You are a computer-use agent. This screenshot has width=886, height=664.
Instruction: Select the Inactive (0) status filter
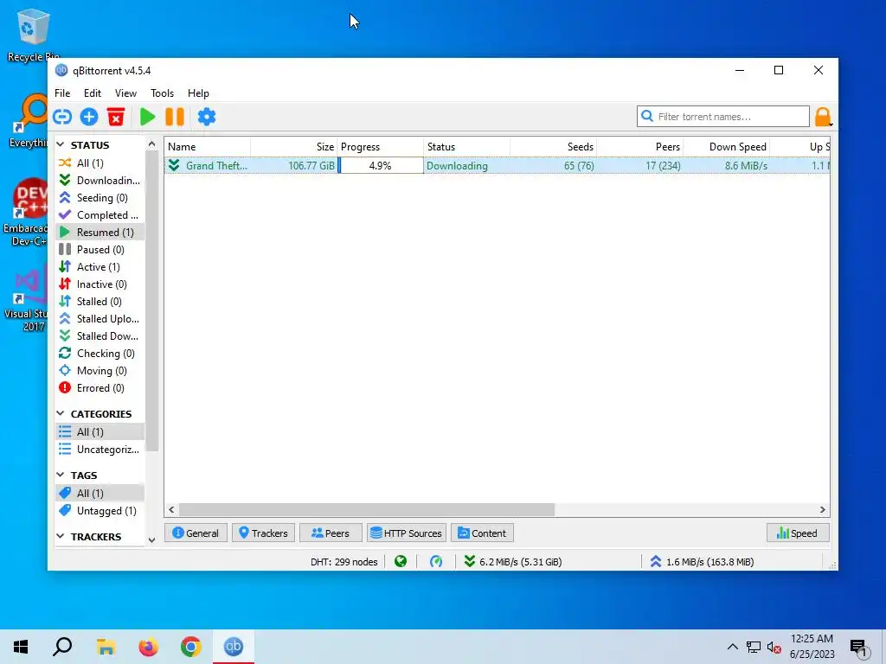(x=100, y=284)
